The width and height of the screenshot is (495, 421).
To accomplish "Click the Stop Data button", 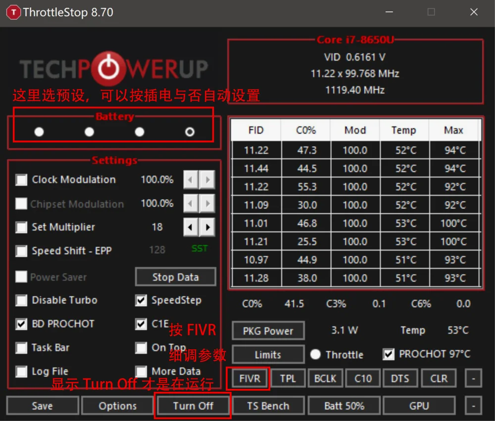I will (176, 277).
